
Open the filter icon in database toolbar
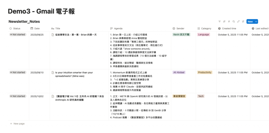coord(219,21)
